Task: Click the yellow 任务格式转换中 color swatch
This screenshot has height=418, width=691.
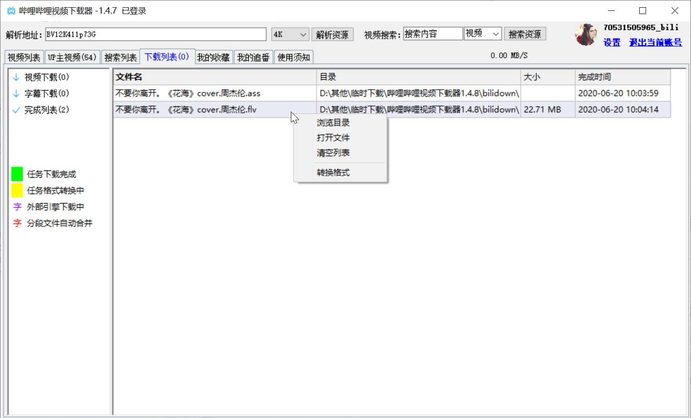Action: coord(17,190)
